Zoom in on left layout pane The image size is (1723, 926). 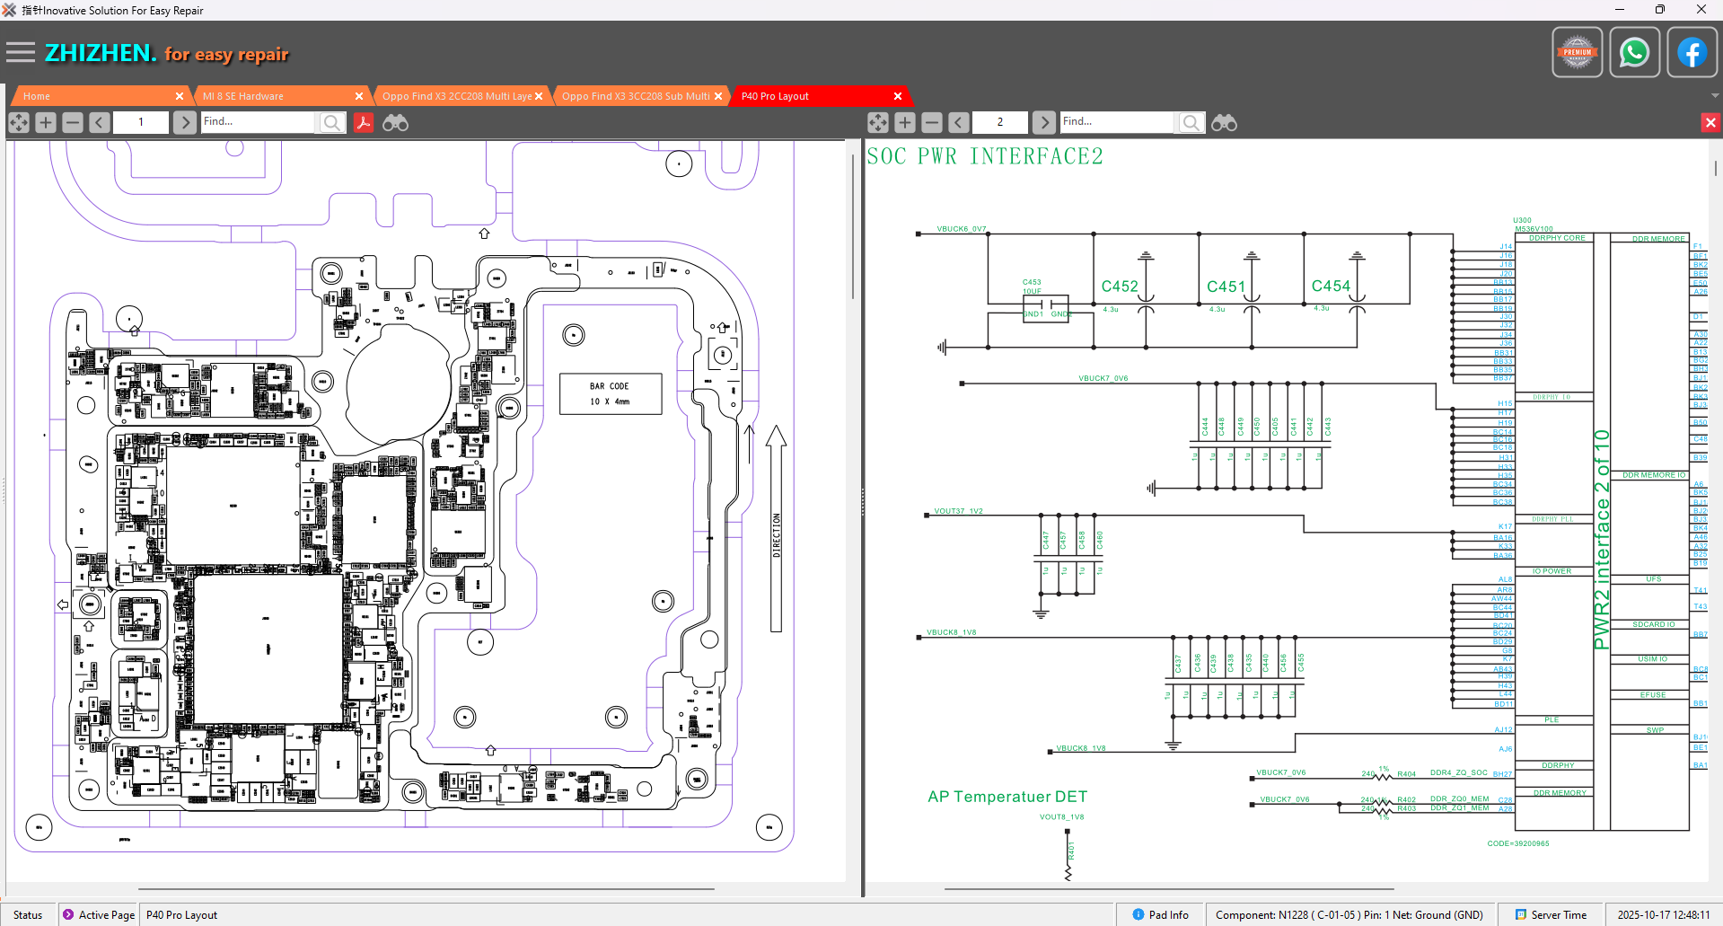coord(46,122)
